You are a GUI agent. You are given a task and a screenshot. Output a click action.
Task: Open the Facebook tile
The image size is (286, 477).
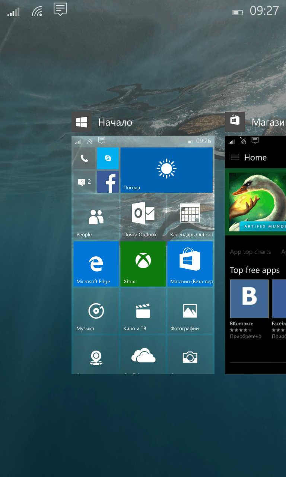pyautogui.click(x=108, y=182)
